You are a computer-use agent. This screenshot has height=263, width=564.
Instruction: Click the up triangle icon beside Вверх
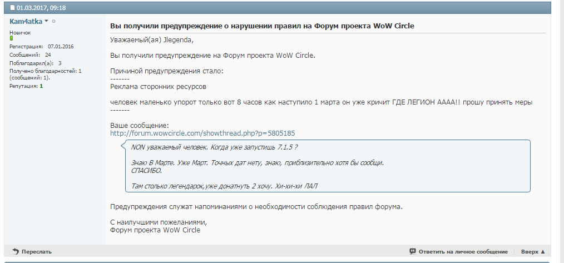click(543, 251)
